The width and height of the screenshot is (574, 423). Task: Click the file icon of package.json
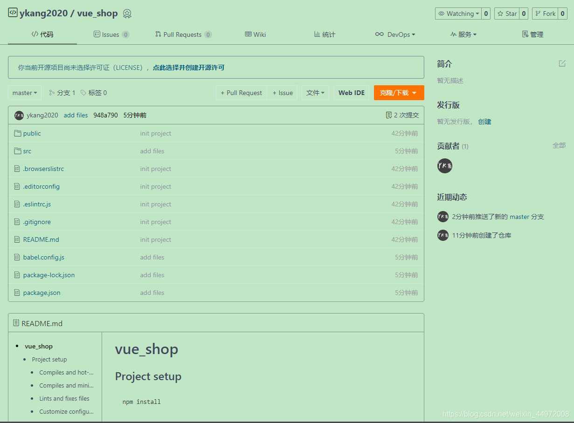(18, 293)
